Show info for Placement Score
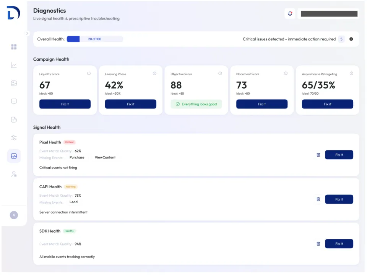 coord(286,73)
